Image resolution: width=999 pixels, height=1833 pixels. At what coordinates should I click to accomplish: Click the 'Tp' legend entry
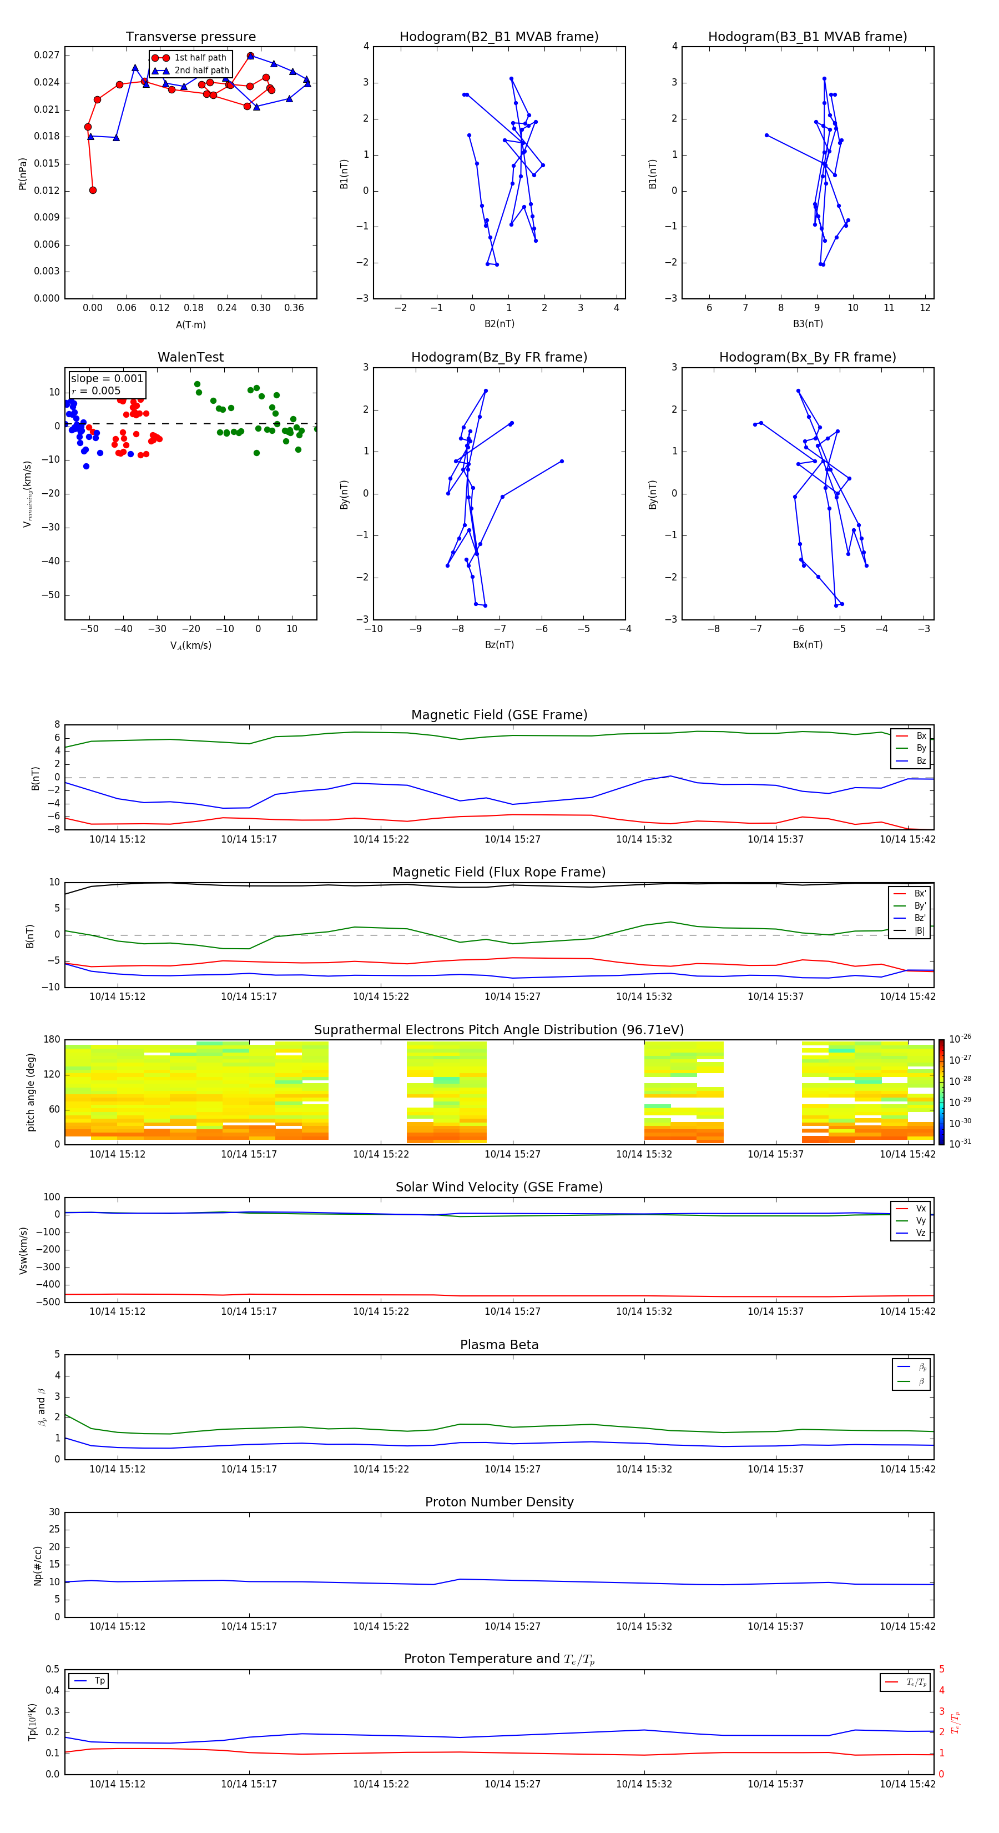(89, 1681)
